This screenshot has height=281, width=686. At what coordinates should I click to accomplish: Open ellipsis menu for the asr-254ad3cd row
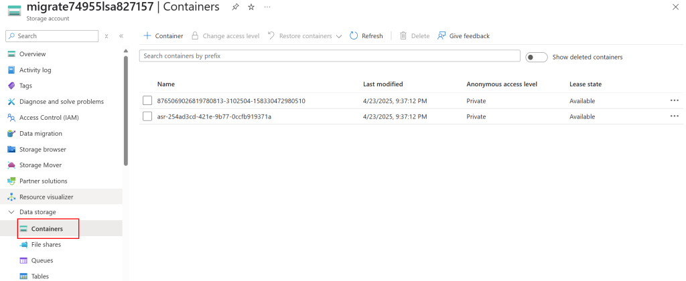point(674,116)
